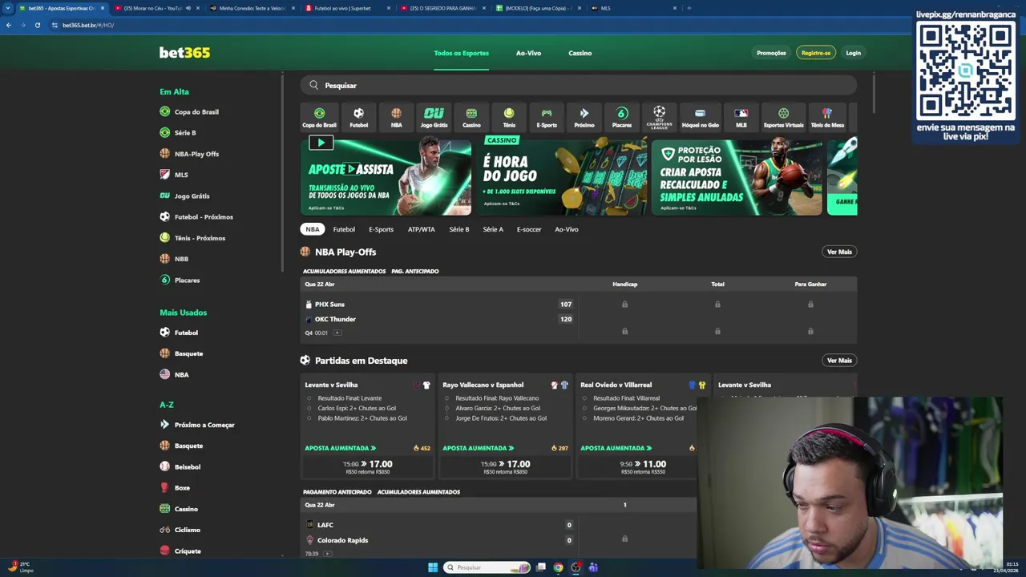Open the Jogo Grátis icon in sports strip
This screenshot has height=577, width=1026.
click(x=434, y=117)
